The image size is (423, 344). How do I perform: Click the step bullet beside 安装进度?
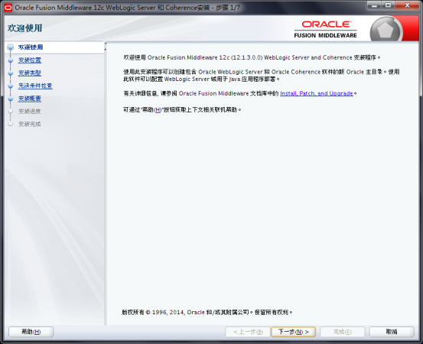11,111
